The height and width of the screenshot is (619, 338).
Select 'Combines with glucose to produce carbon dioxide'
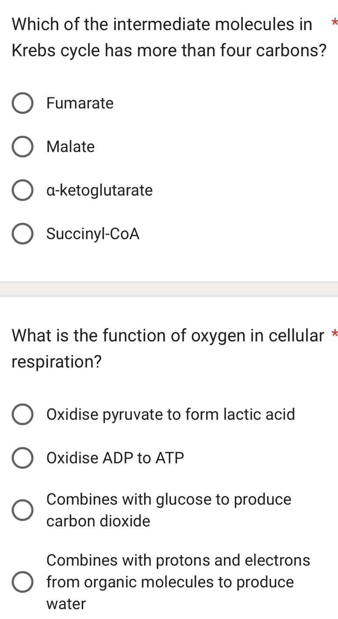click(x=23, y=510)
